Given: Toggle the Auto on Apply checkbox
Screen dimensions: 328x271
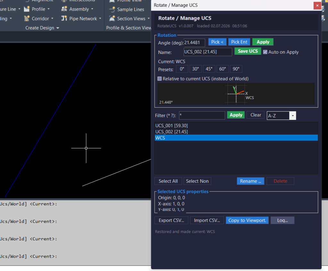Looking at the screenshot, I should (265, 52).
